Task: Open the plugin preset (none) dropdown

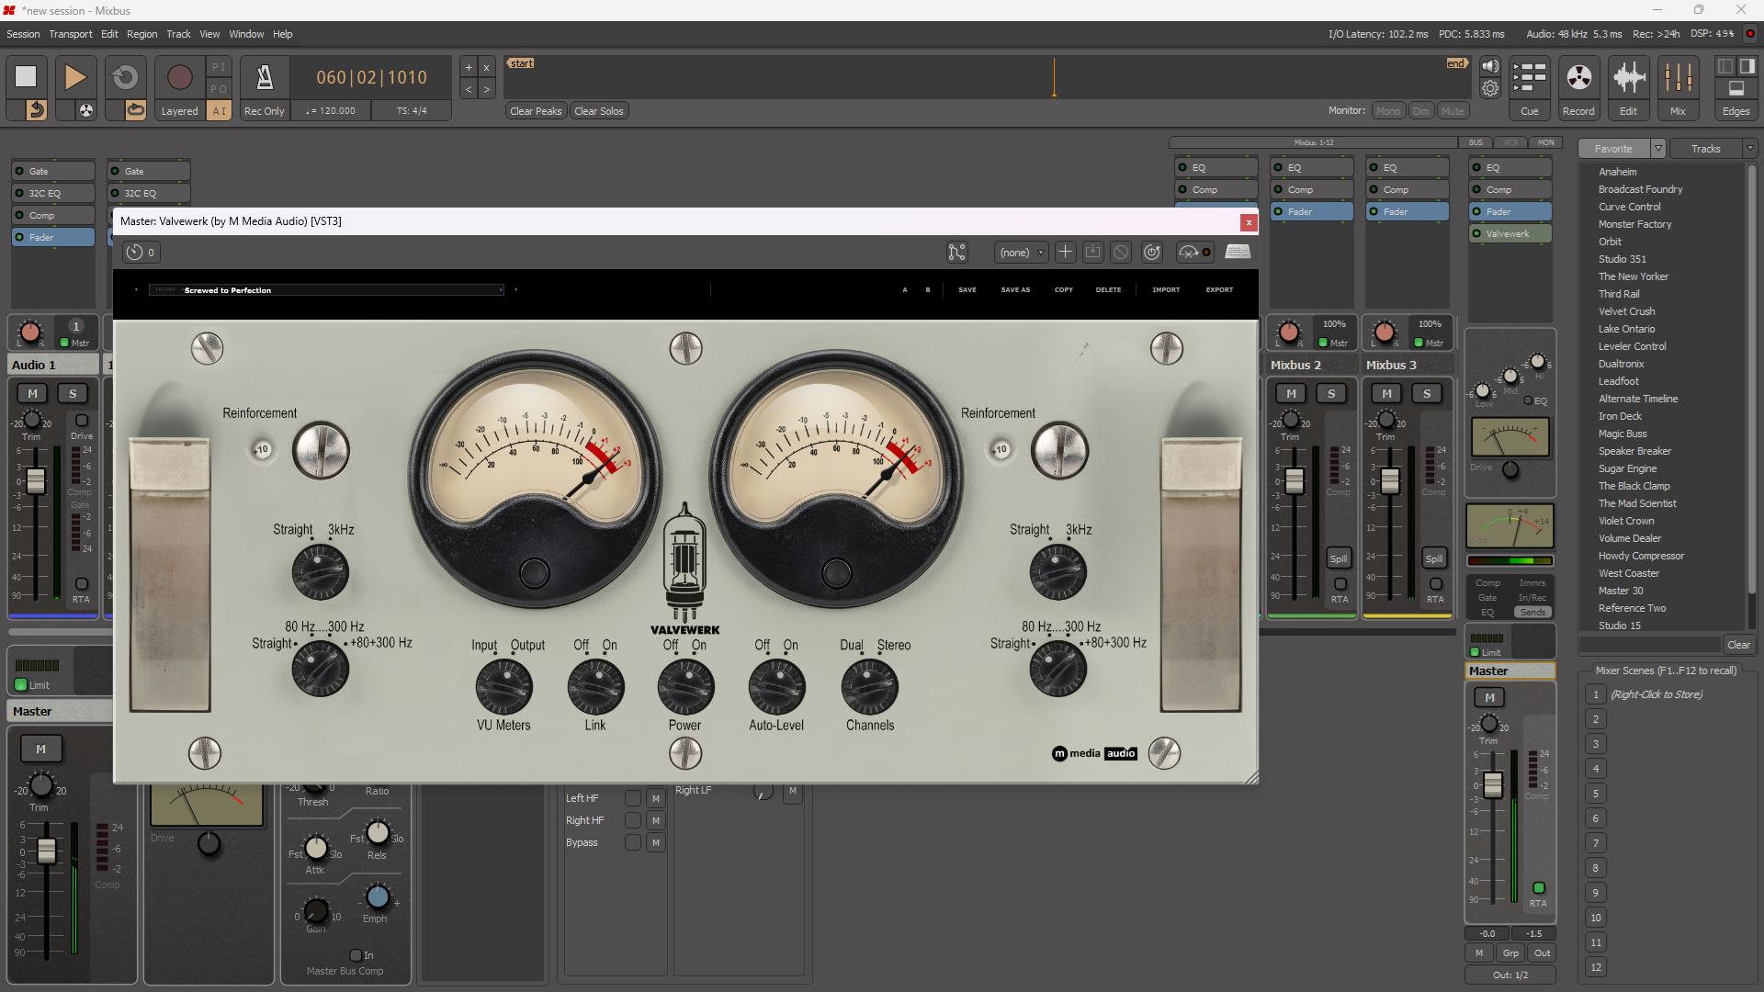Action: [x=1021, y=252]
